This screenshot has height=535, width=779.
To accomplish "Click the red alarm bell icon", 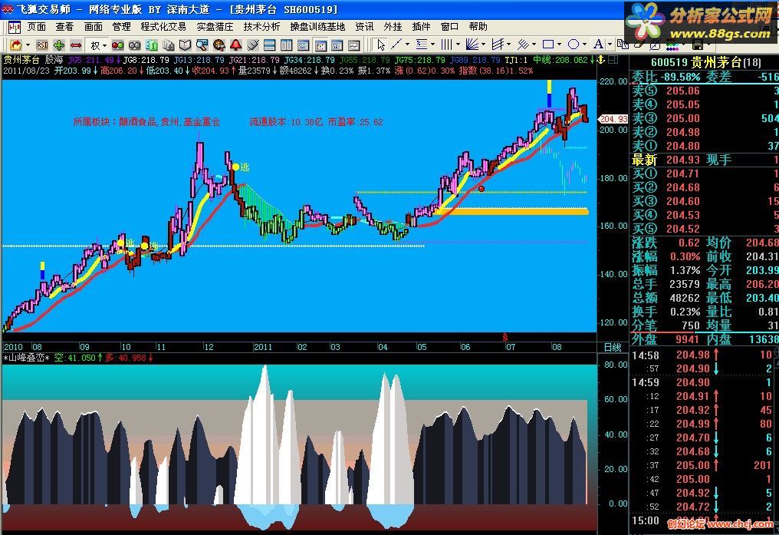I will point(235,45).
